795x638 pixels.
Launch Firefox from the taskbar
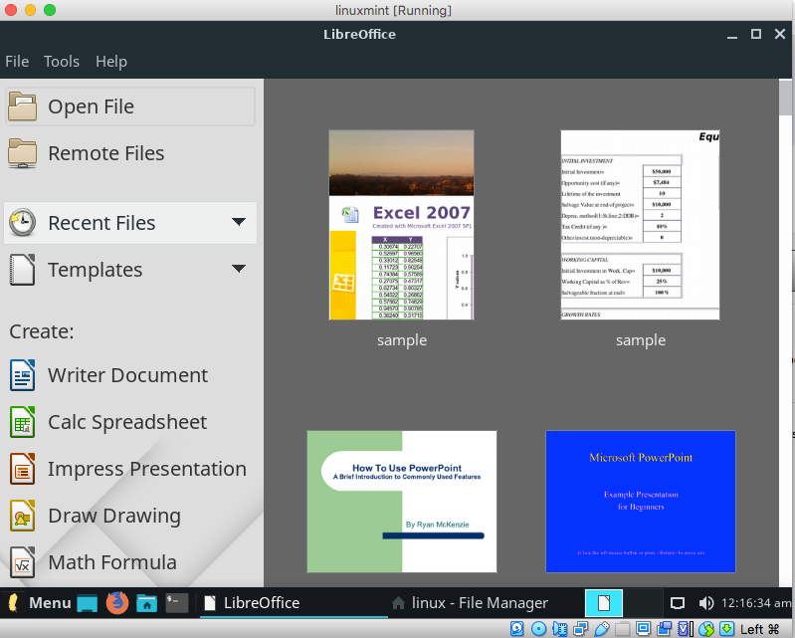coord(117,602)
